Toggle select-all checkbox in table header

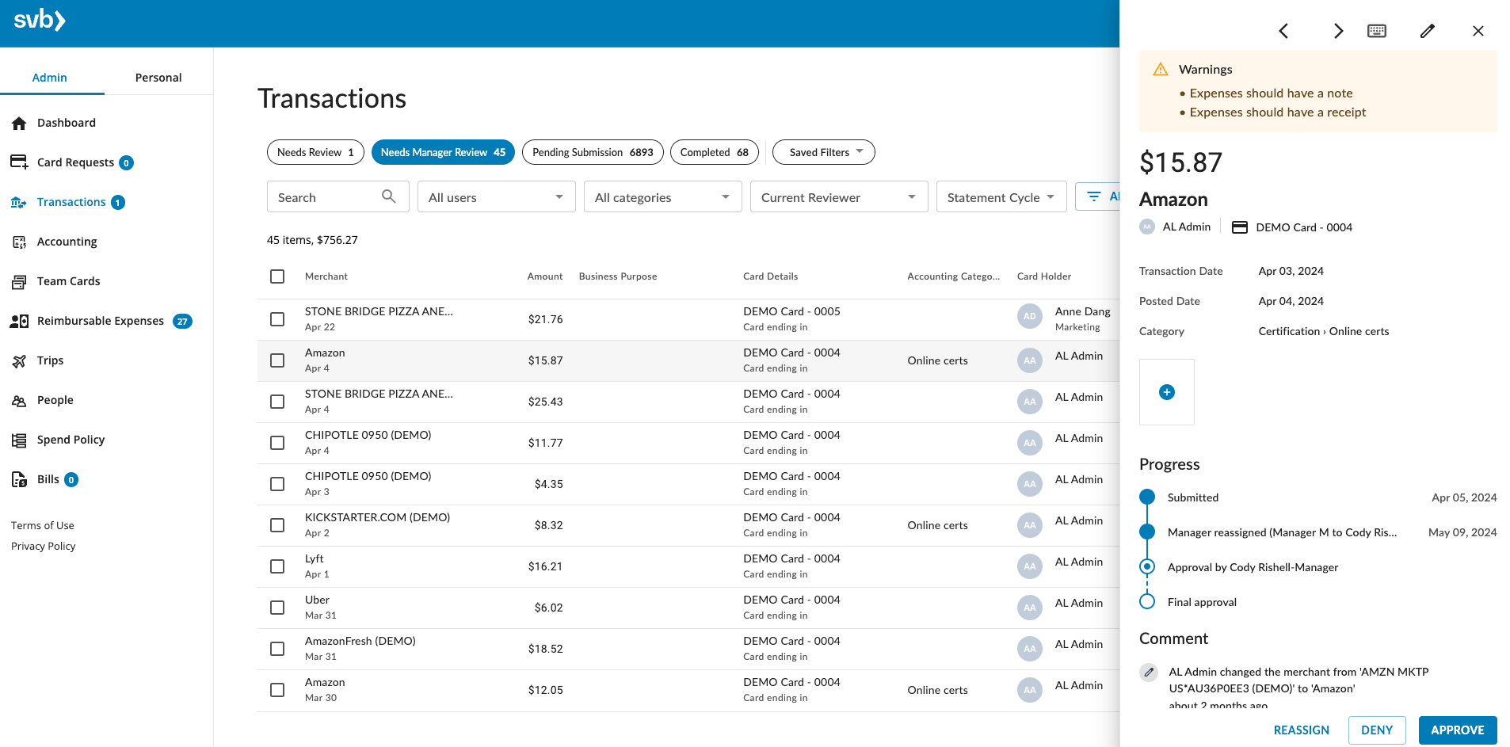(277, 276)
